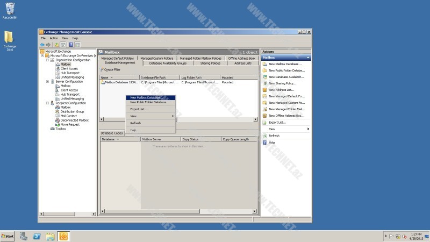The height and width of the screenshot is (242, 430).
Task: Click the New Managed Custom Folder action icon
Action: (264, 103)
